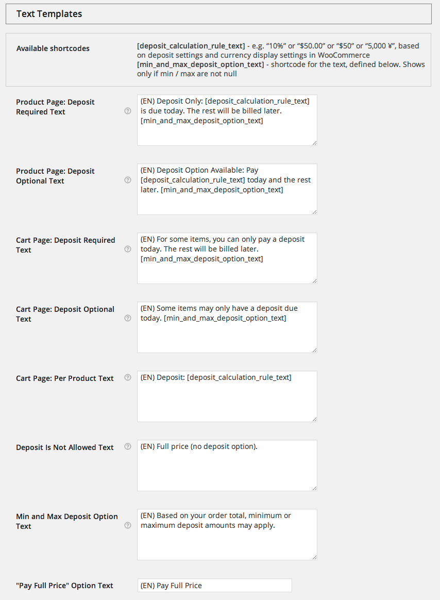440x600 pixels.
Task: Click resize handle of Deposit Not Allowed textarea
Action: [x=314, y=488]
